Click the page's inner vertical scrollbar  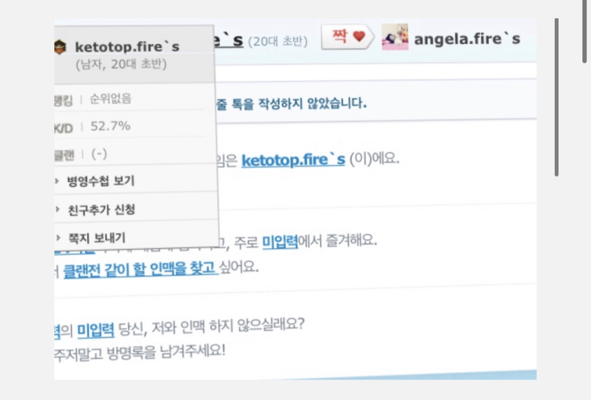[x=556, y=98]
